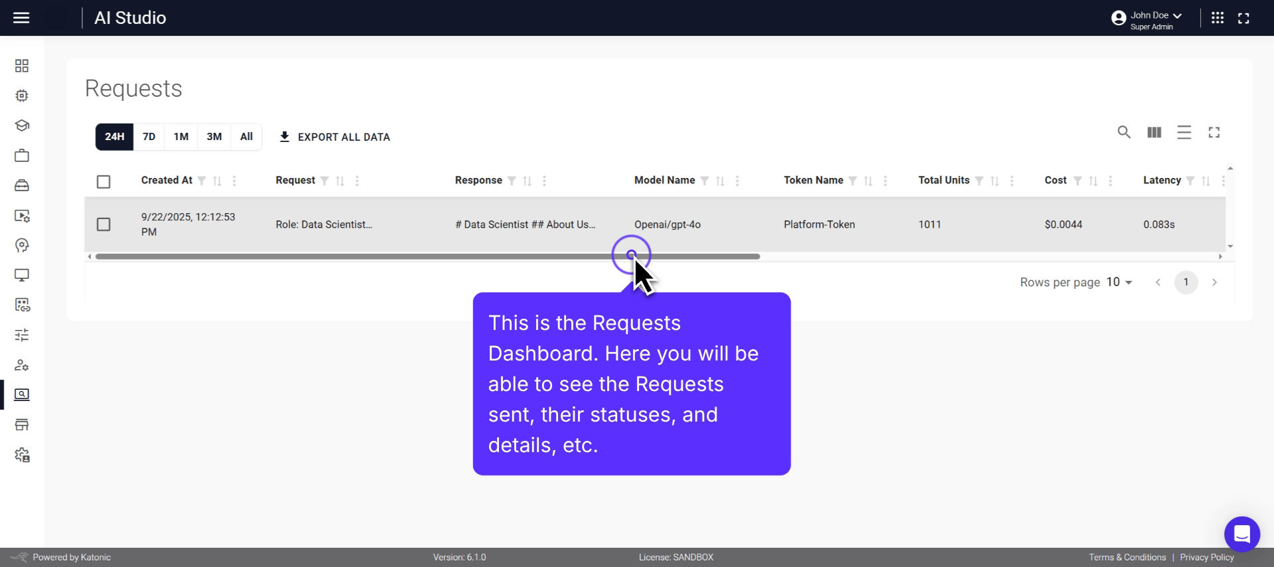1274x567 pixels.
Task: Open the user management sidebar icon
Action: (22, 365)
